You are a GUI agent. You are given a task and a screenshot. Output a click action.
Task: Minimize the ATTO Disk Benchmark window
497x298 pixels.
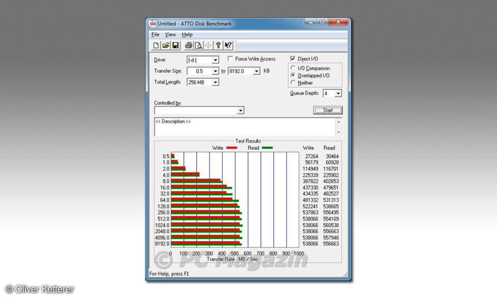point(310,22)
